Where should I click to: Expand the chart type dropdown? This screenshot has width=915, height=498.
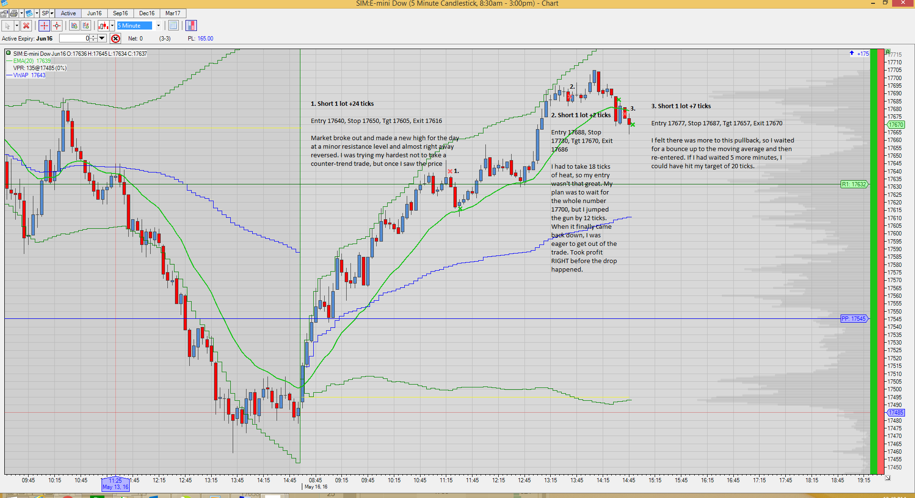coord(113,26)
